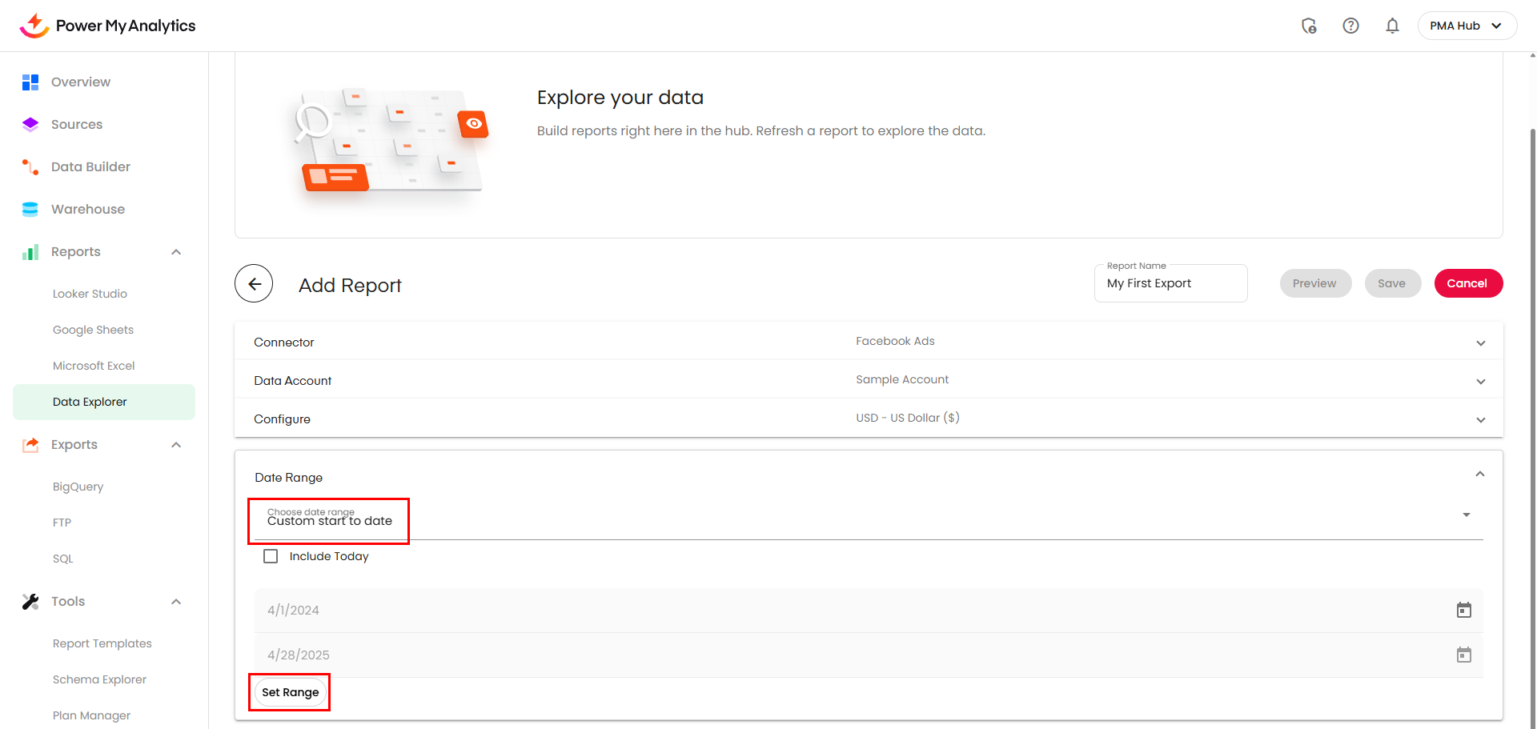Collapse the Reports menu group
Image resolution: width=1537 pixels, height=729 pixels.
pos(176,252)
